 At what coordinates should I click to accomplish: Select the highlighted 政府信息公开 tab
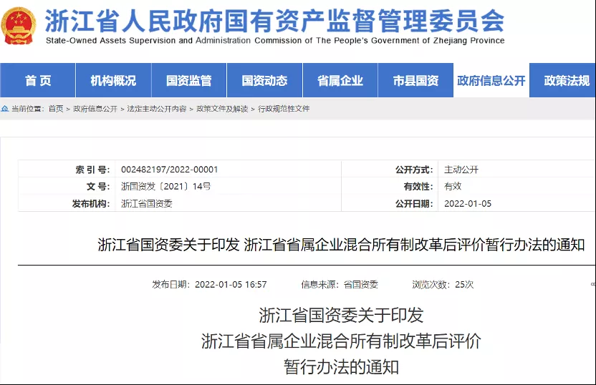(x=491, y=81)
